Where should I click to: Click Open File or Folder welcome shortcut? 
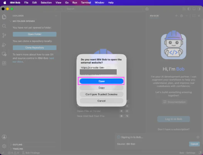[x=103, y=111]
